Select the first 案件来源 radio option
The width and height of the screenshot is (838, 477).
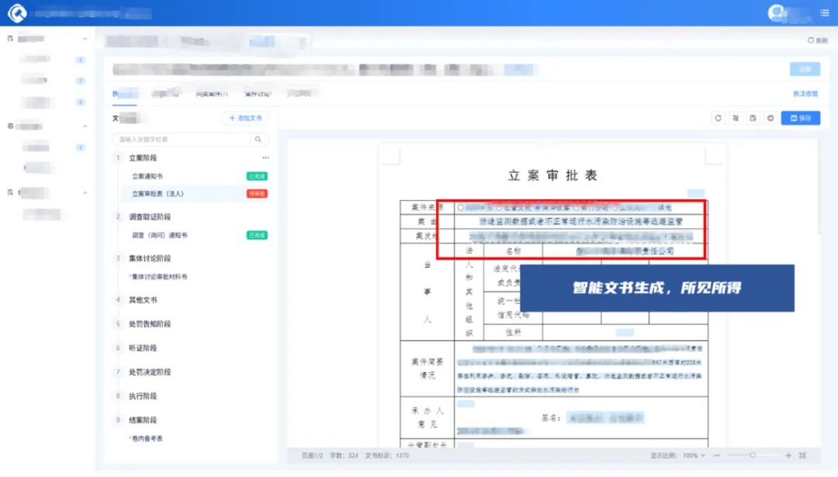tap(461, 208)
